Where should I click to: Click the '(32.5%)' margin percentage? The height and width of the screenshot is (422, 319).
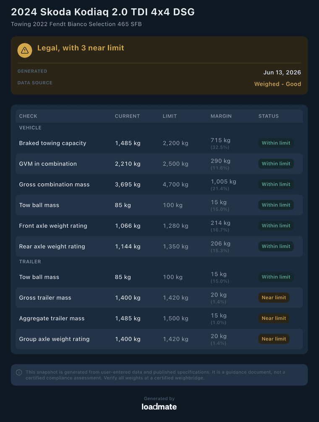point(220,148)
